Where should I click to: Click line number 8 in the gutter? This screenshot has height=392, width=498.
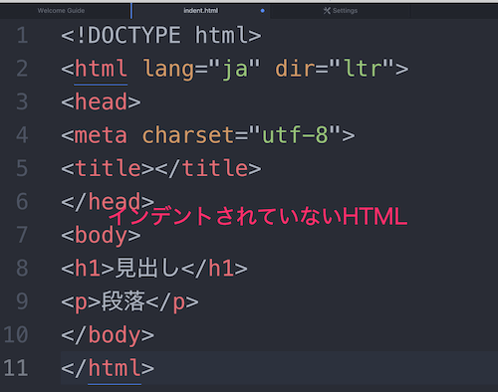coord(23,268)
